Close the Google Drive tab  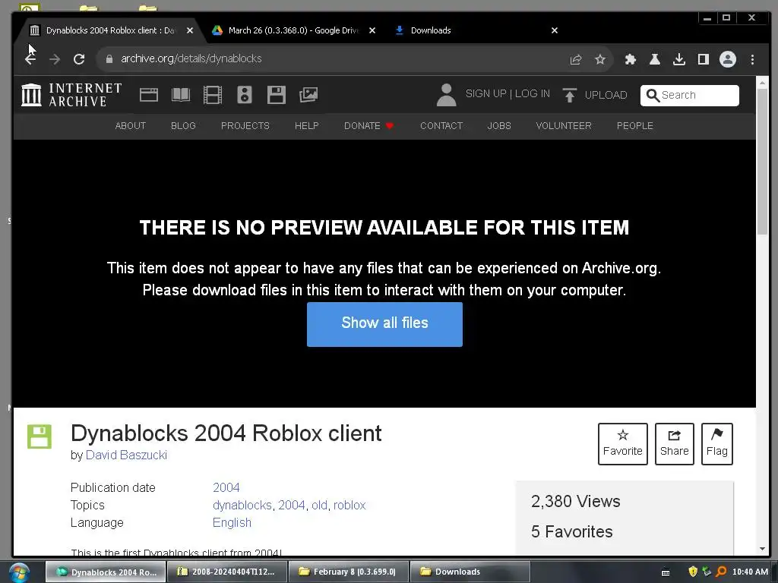click(x=372, y=30)
